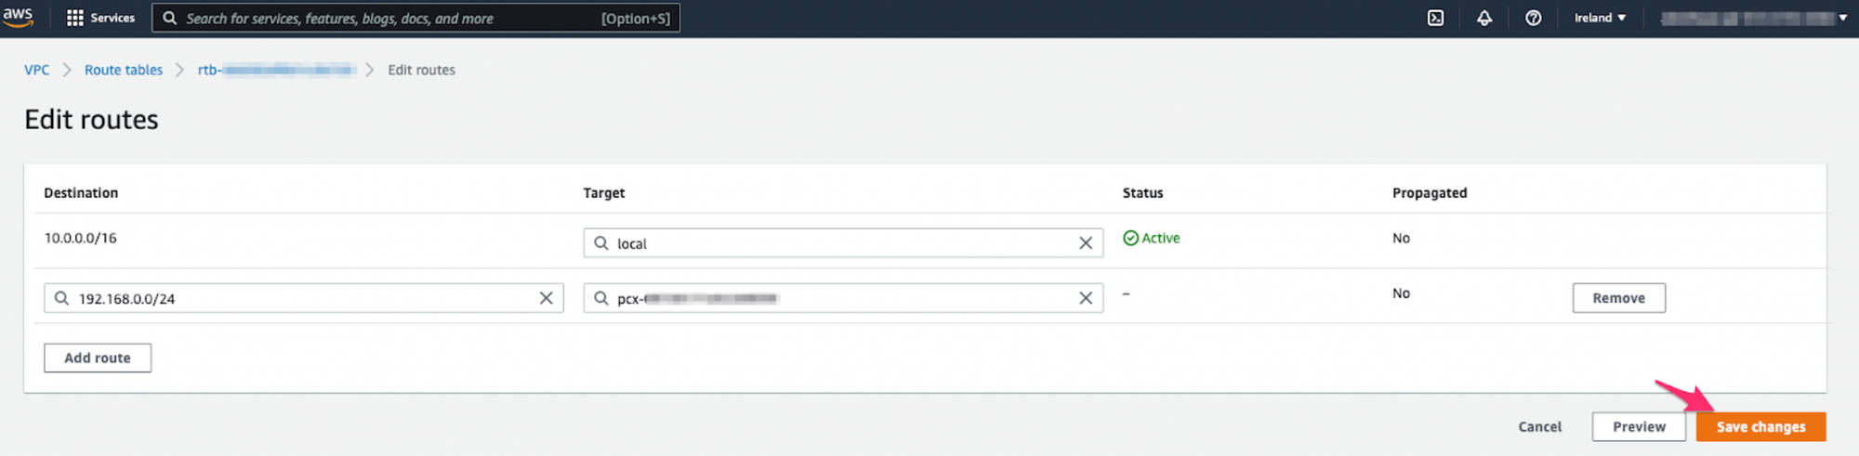Preview the route changes
Screen dimensions: 1859x456
1639,426
